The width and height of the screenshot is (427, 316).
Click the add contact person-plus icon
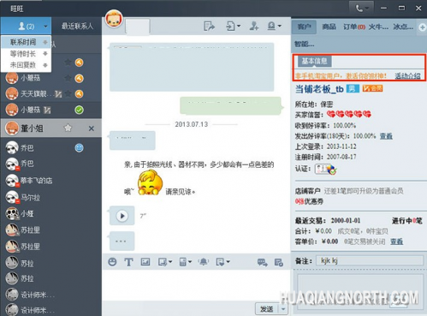[253, 27]
